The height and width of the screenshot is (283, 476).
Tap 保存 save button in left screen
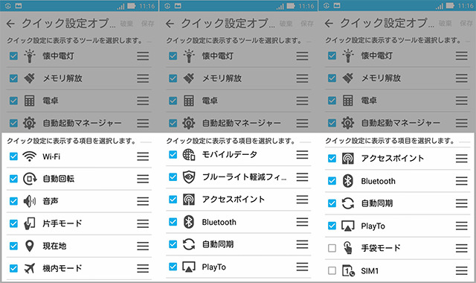tap(148, 23)
